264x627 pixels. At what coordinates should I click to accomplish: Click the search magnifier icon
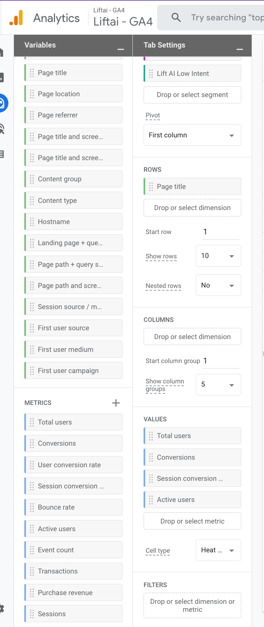click(176, 18)
